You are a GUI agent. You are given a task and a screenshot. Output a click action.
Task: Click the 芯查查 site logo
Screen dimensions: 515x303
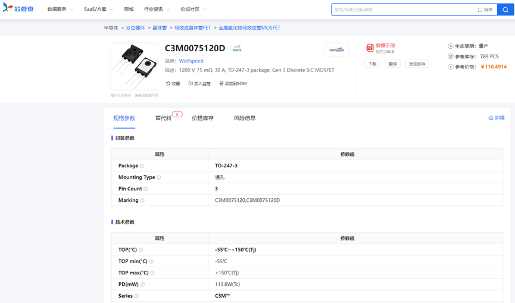(18, 8)
